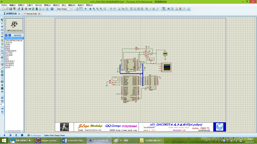Save the project with the floppy icon
Image resolution: width=257 pixels, height=144 pixels.
(10, 9)
